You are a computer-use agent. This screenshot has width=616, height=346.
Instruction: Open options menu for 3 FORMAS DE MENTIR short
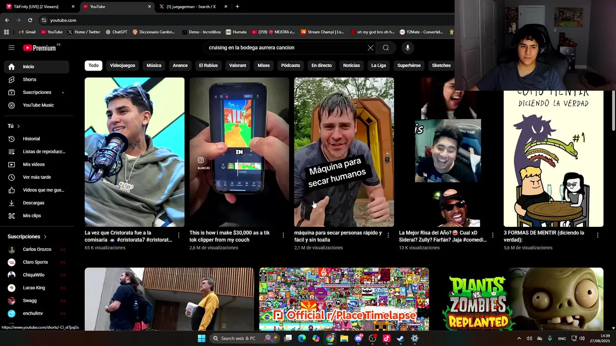pyautogui.click(x=598, y=235)
